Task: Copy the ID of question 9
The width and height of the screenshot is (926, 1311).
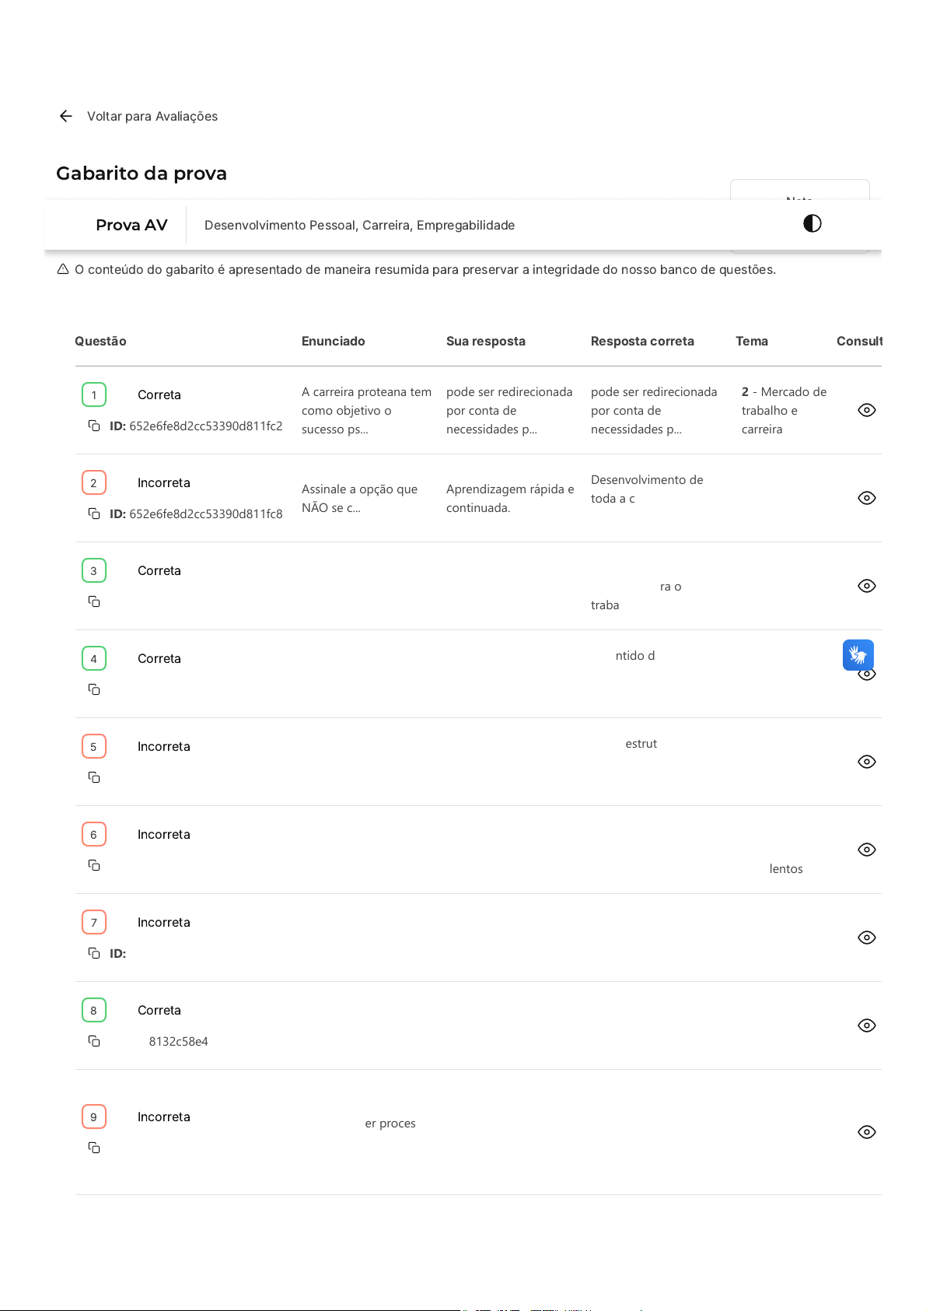Action: point(94,1148)
